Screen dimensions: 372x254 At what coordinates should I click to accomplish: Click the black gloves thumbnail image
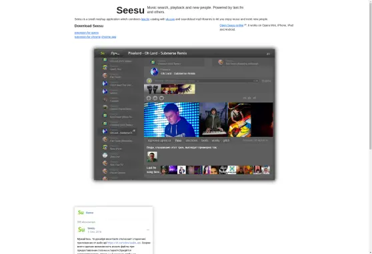[x=152, y=89]
